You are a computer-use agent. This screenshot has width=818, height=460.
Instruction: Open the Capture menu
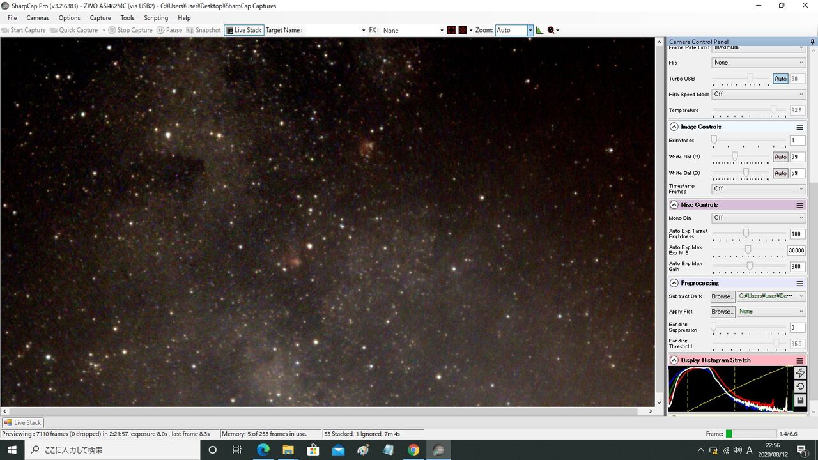tap(100, 18)
